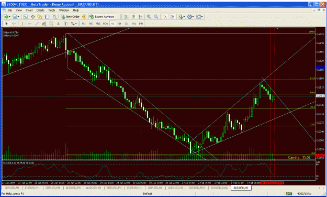Select the W1 timeframe
This screenshot has height=197, width=327.
click(x=134, y=24)
